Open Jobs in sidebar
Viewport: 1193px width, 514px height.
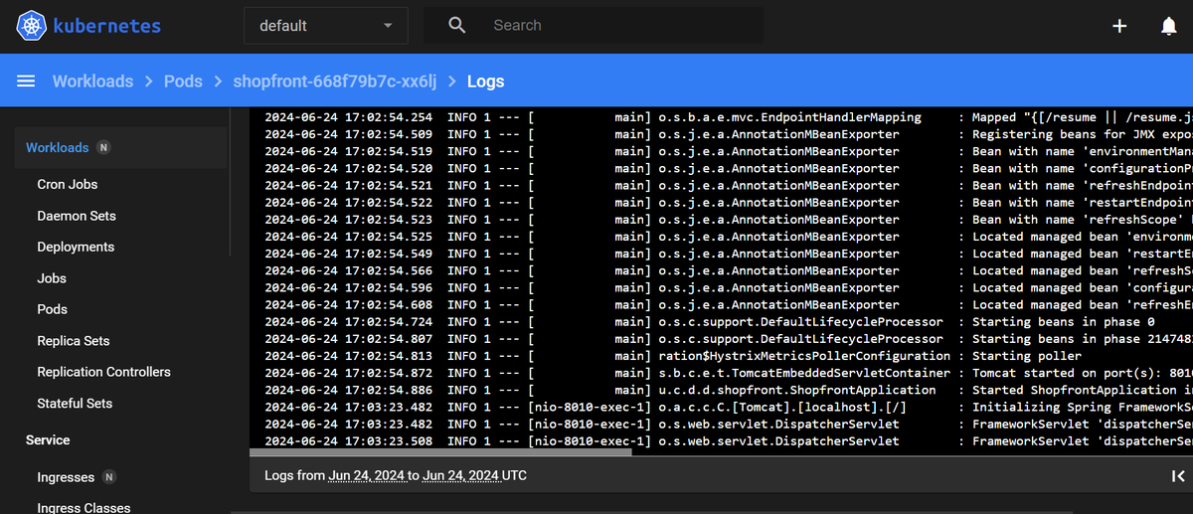[52, 278]
